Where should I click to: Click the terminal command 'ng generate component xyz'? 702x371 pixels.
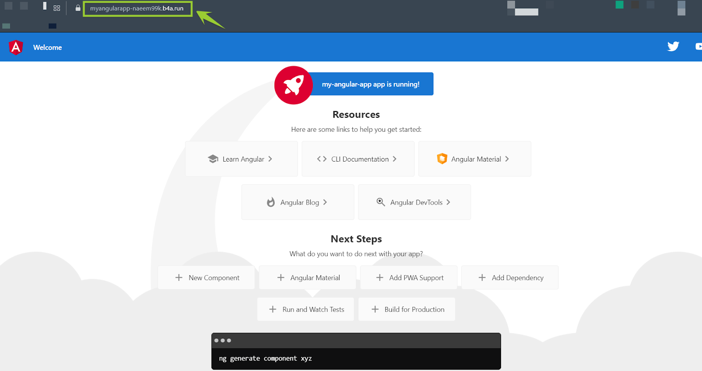(x=265, y=358)
